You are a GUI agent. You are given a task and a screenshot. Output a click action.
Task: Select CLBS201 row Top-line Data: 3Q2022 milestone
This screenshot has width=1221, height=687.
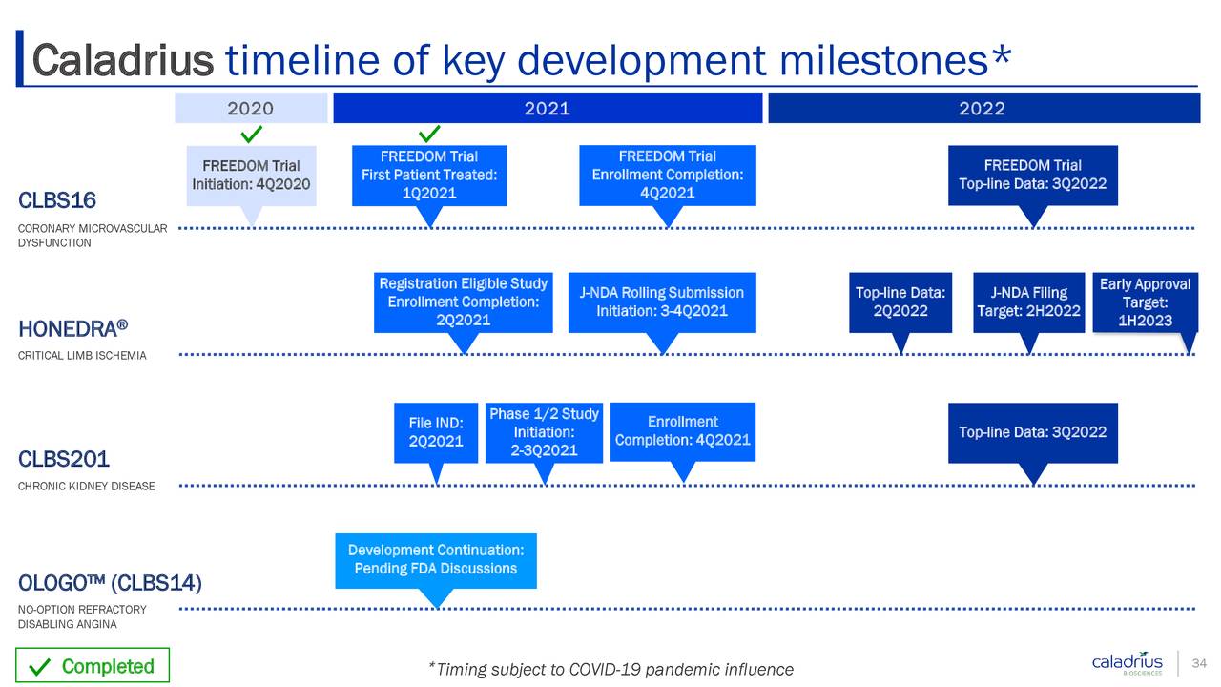[x=1032, y=432]
